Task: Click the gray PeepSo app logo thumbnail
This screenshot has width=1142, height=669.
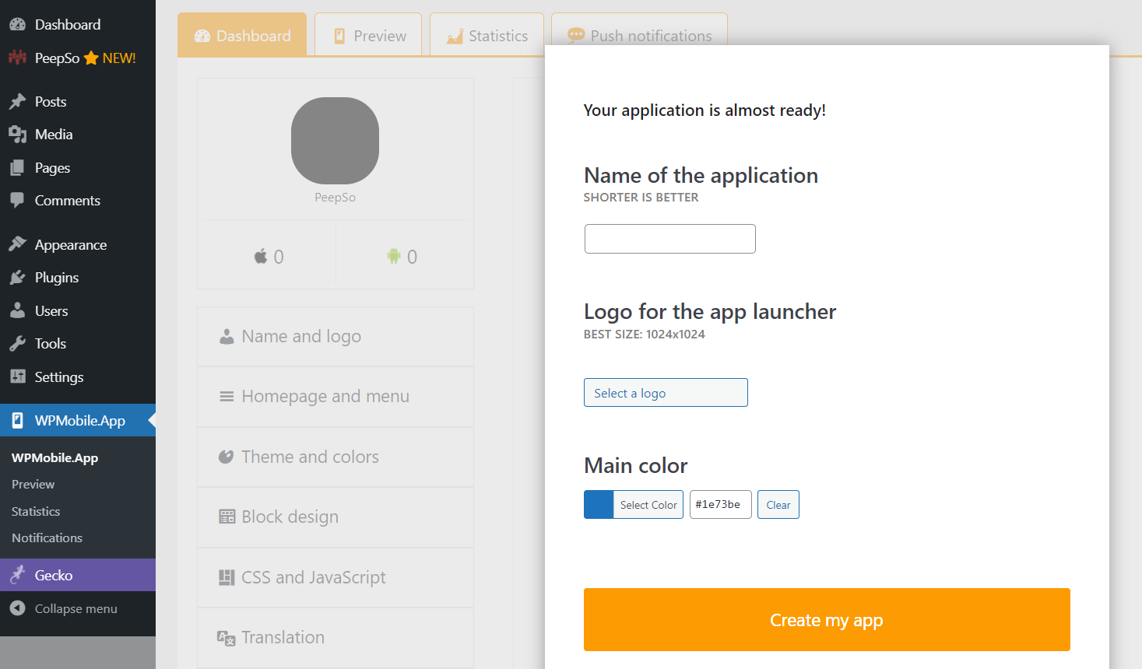Action: (335, 141)
